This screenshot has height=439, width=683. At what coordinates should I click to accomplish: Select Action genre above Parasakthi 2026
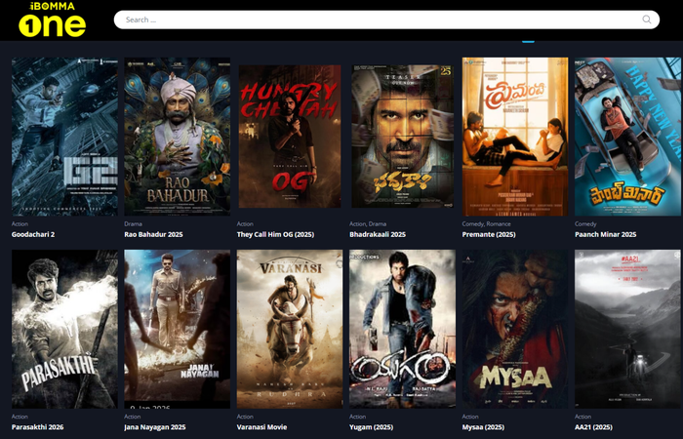click(20, 417)
